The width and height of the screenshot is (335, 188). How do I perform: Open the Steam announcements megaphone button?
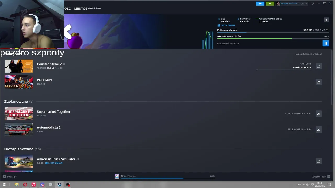pos(260,4)
